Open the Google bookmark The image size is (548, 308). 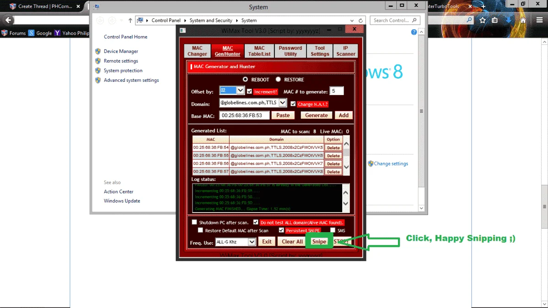(x=40, y=33)
